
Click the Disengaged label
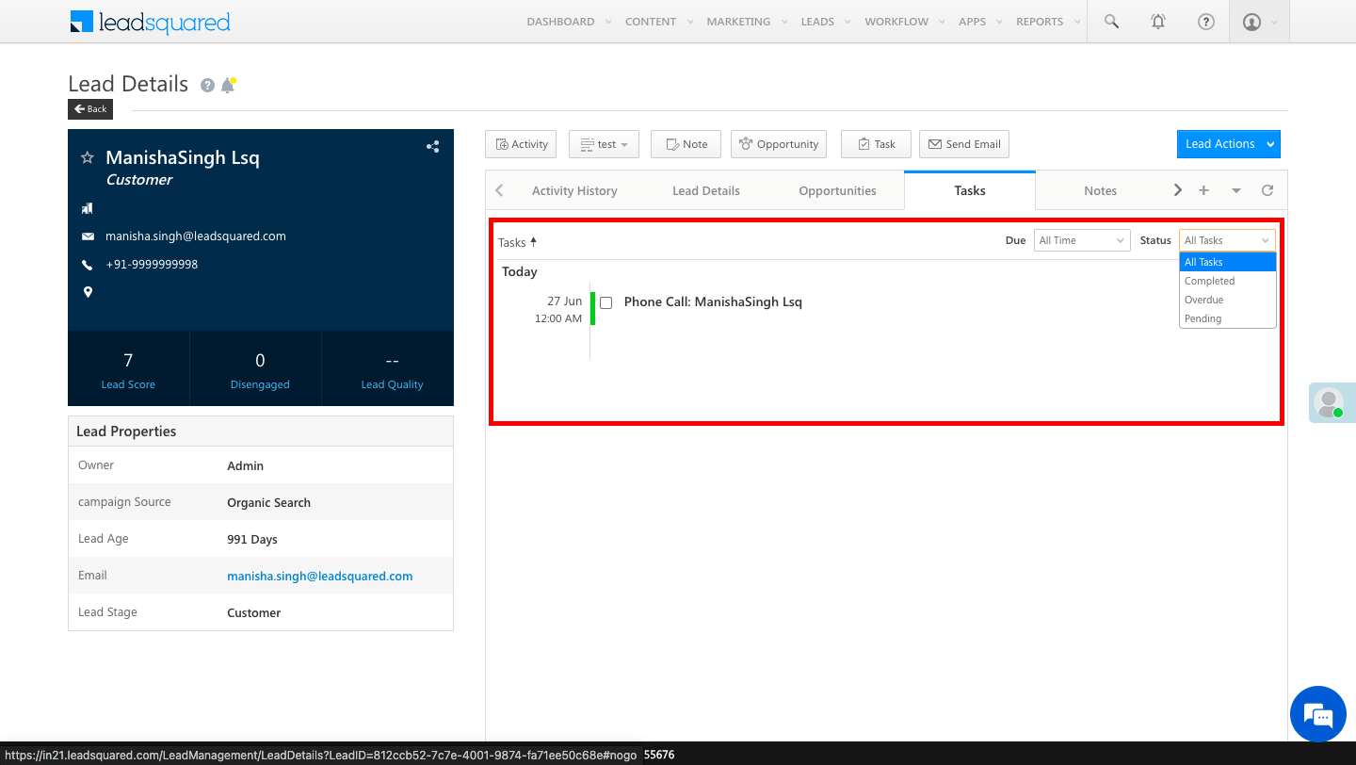[260, 384]
